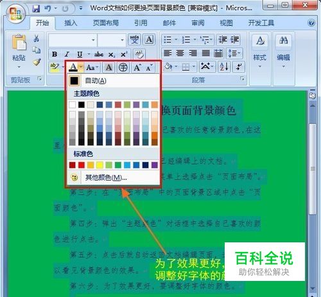This screenshot has height=297, width=321.
Task: Apply superscript formatting
Action: click(x=124, y=55)
